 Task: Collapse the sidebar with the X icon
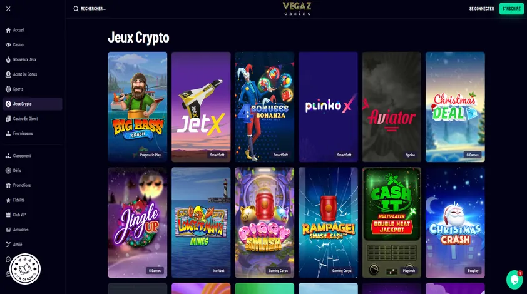[x=8, y=9]
